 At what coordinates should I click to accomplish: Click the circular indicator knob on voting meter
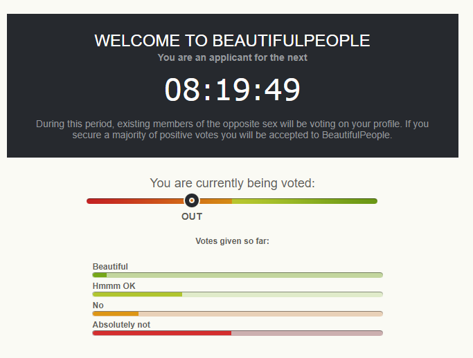[192, 201]
